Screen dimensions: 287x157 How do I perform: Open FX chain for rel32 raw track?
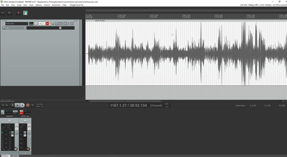coord(48,23)
